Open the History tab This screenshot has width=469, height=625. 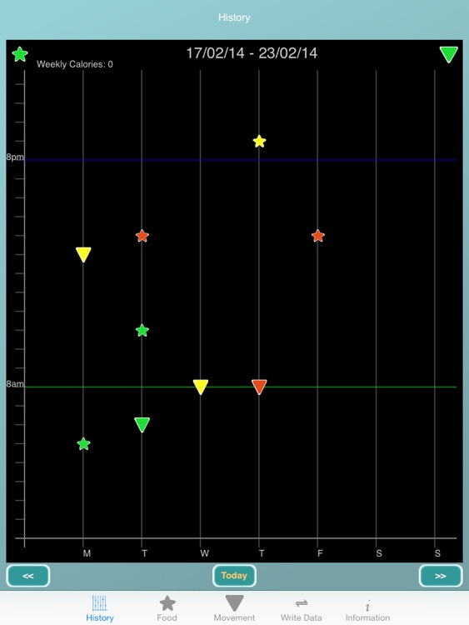pyautogui.click(x=100, y=608)
